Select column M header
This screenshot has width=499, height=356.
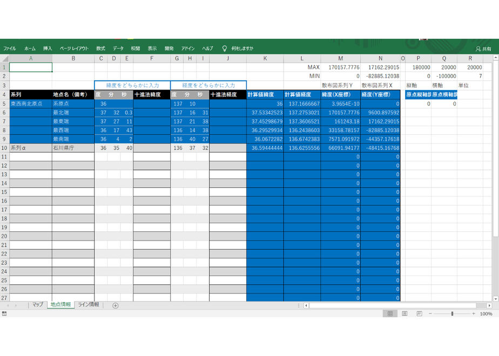[x=341, y=58]
